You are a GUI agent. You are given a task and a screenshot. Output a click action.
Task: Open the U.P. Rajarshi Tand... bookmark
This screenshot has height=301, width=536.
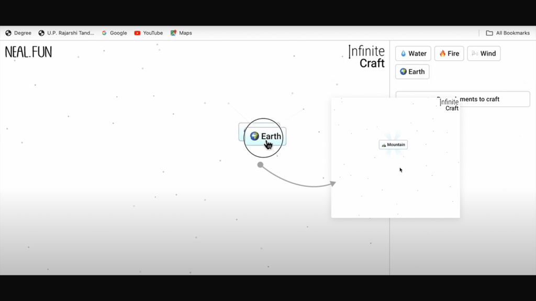click(x=66, y=33)
